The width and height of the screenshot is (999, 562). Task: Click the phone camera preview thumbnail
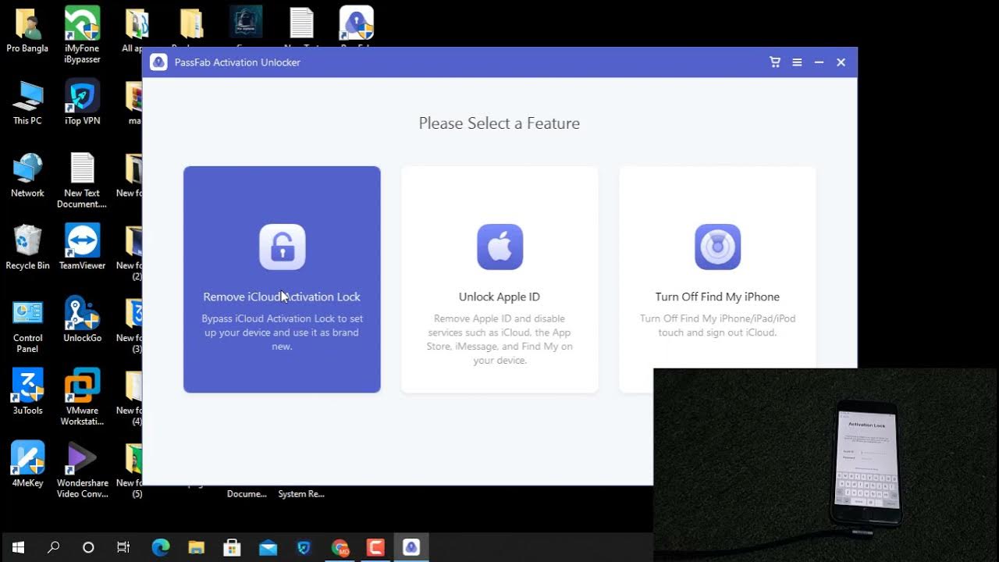[826, 464]
